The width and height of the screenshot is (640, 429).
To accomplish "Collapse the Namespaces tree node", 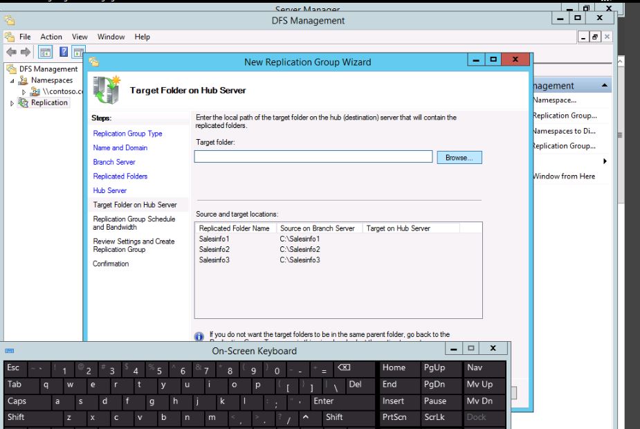I will (x=12, y=81).
